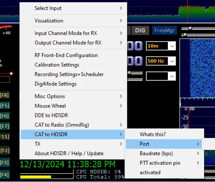Click the blue waterfall display
The width and height of the screenshot is (215, 182).
198,68
